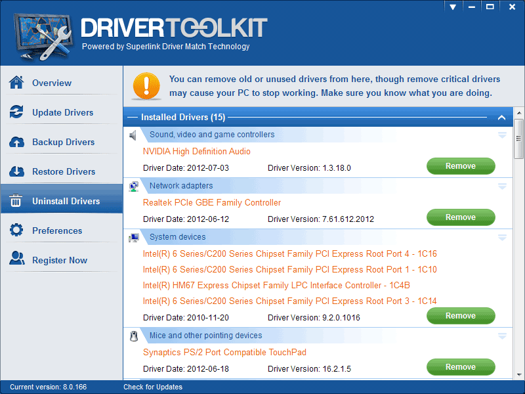Screen dimensions: 525x394
Task: Click the Backup Drivers cloud icon
Action: (x=16, y=142)
